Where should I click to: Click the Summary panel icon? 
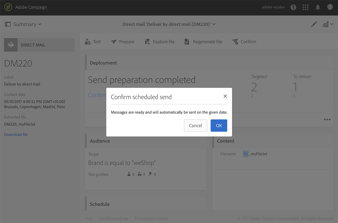pyautogui.click(x=8, y=24)
